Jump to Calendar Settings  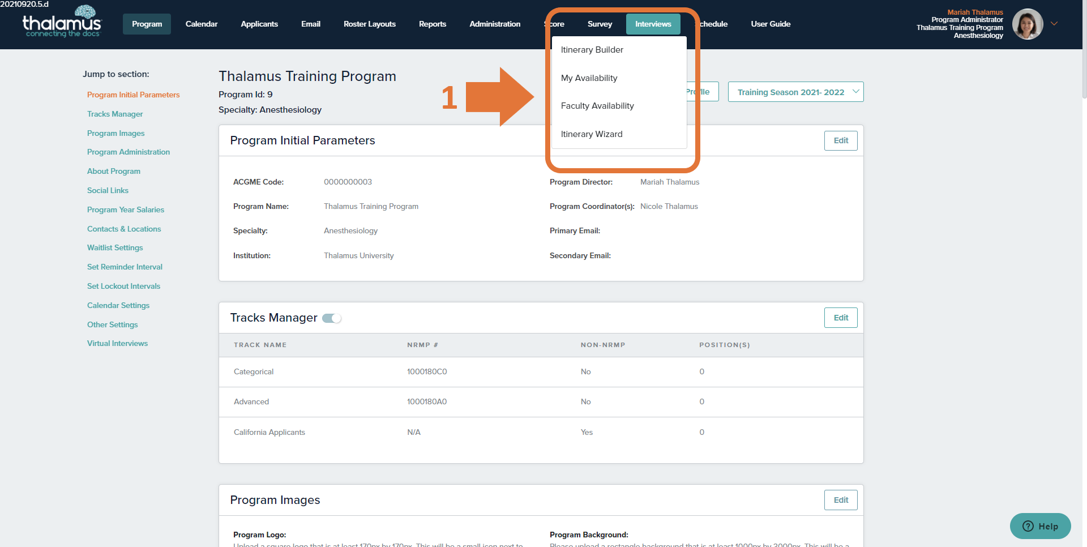click(118, 306)
